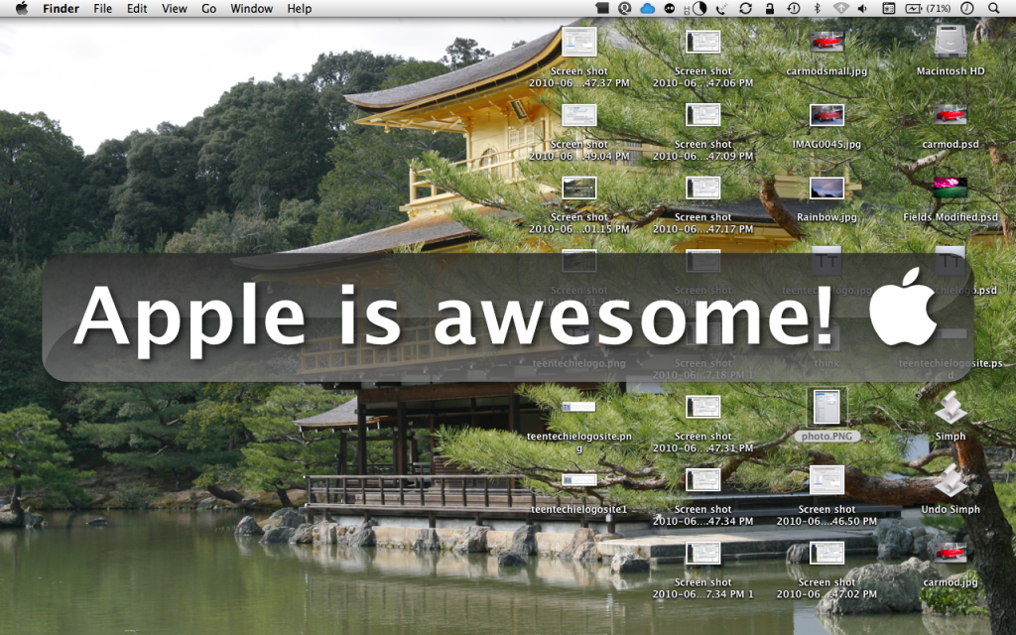The width and height of the screenshot is (1016, 635).
Task: Click the blue cloud menu bar icon
Action: [x=648, y=8]
